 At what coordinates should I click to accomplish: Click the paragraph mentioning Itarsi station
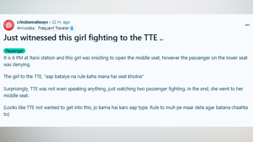(x=125, y=61)
